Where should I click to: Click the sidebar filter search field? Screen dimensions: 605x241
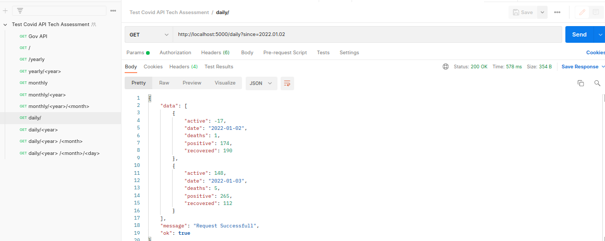point(59,11)
